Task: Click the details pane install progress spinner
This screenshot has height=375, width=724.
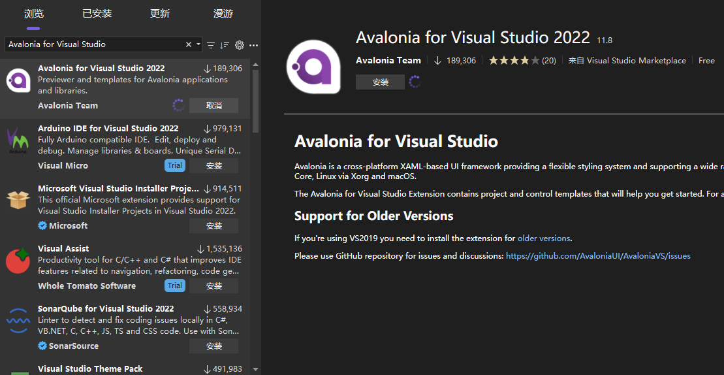Action: point(415,82)
